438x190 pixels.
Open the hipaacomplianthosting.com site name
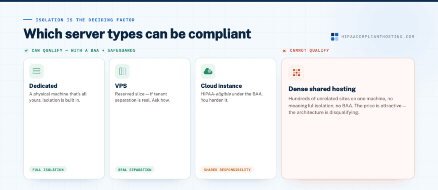(377, 37)
